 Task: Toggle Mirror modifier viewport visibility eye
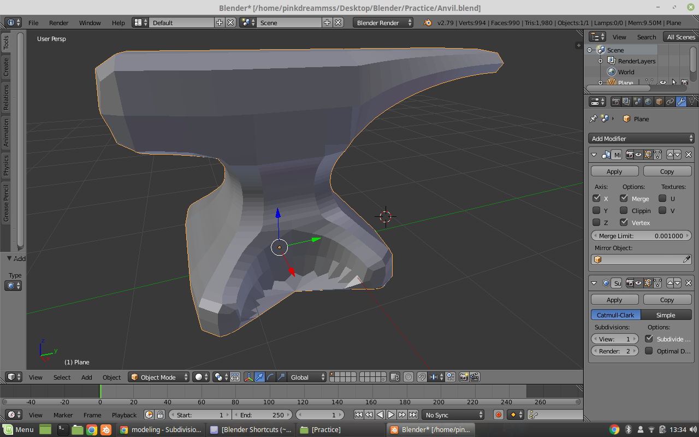pos(638,155)
